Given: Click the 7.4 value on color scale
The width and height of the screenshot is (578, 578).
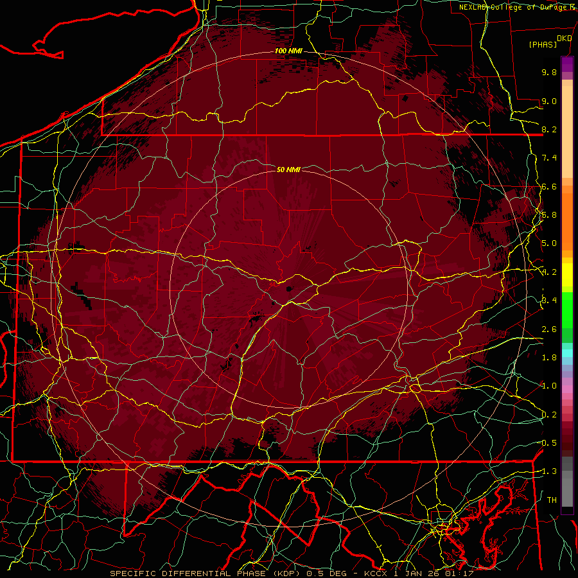Looking at the screenshot, I should click(x=549, y=158).
